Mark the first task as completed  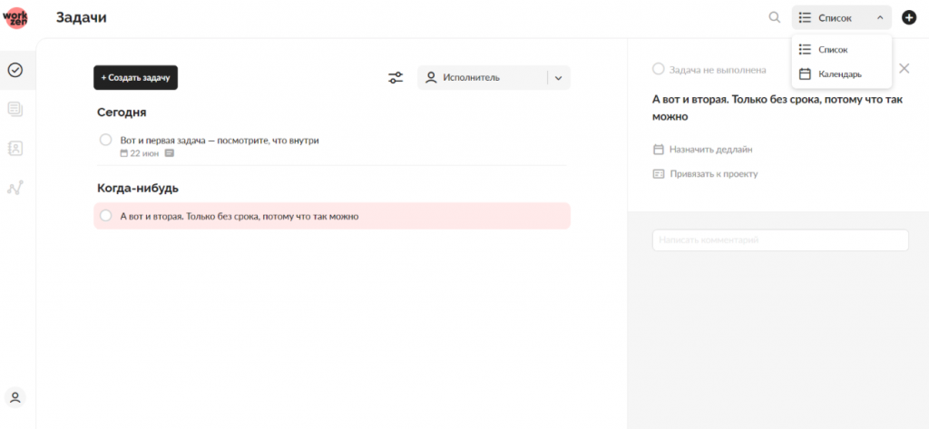click(105, 140)
